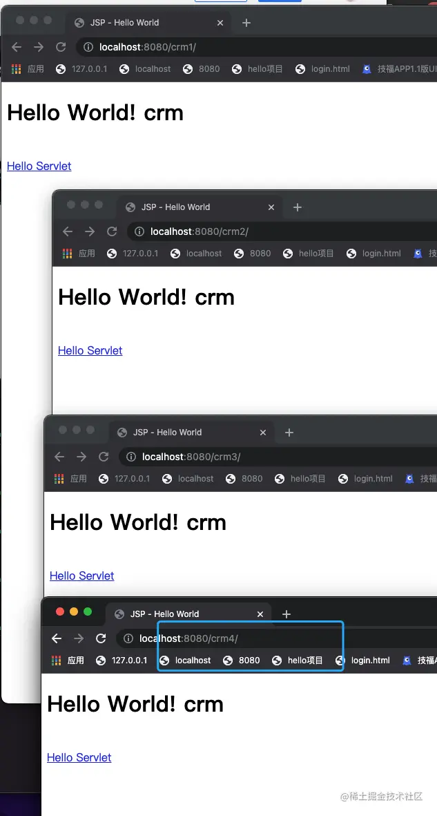This screenshot has width=437, height=816.
Task: Click Hello Servlet link on crm1 page
Action: point(39,166)
